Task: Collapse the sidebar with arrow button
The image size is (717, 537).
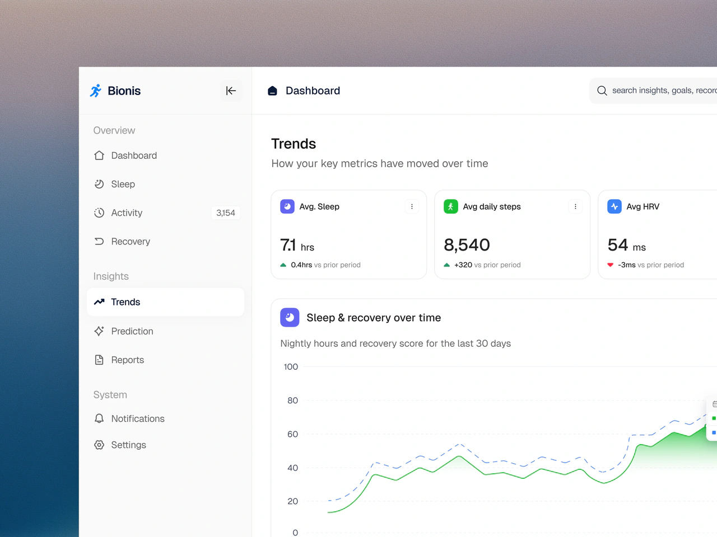Action: 231,91
